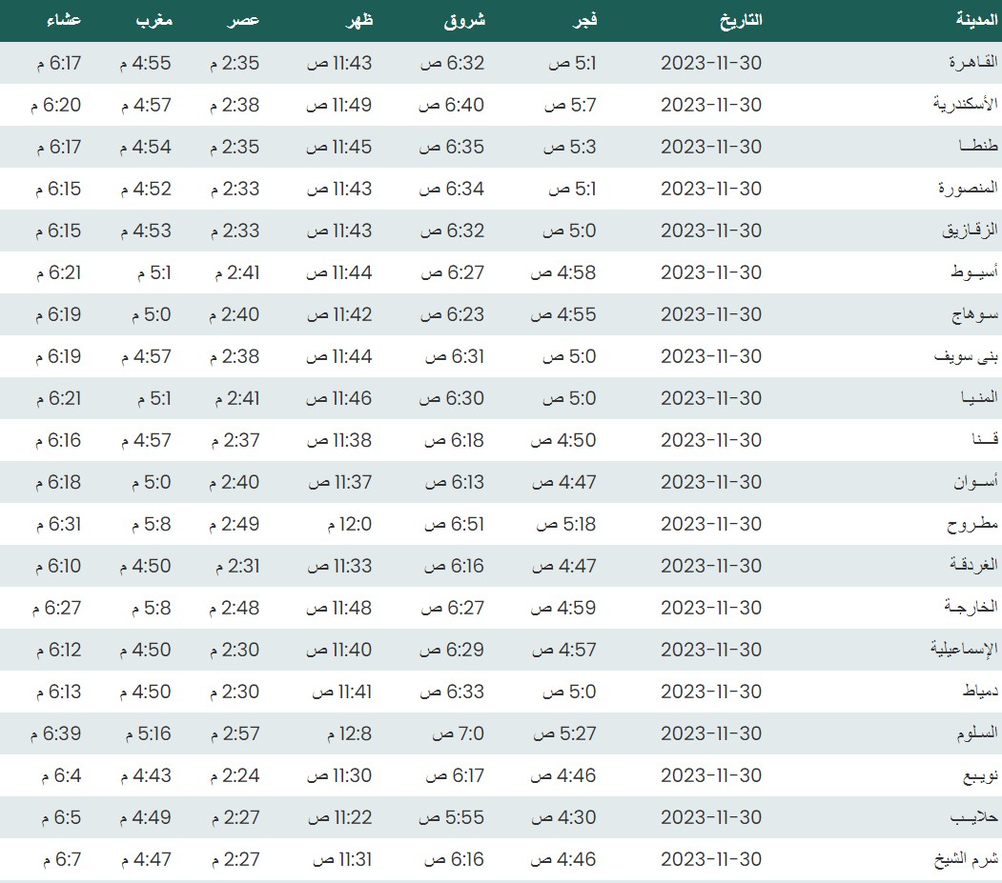Click sunrise time 5:55 ص for حلايب
Viewport: 1002px width, 883px height.
coord(453,817)
